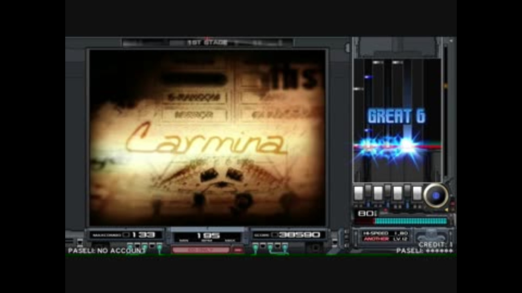Click the LV.12 level label
This screenshot has width=522, height=293.
[400, 239]
